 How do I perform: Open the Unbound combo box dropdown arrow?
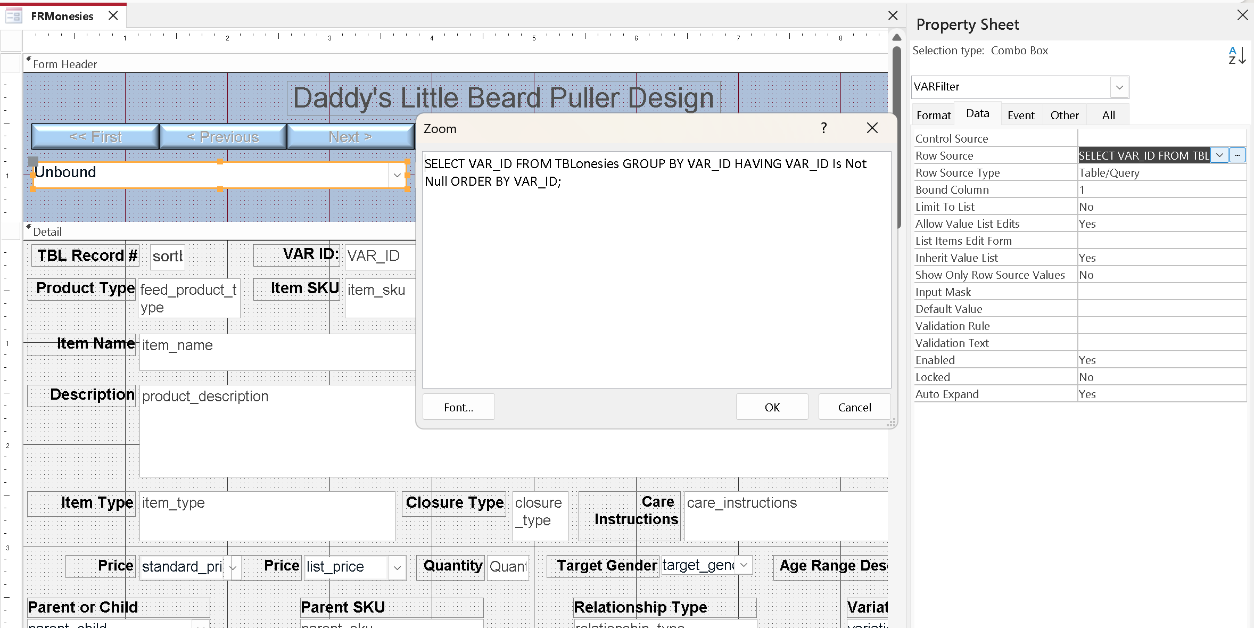pyautogui.click(x=397, y=175)
